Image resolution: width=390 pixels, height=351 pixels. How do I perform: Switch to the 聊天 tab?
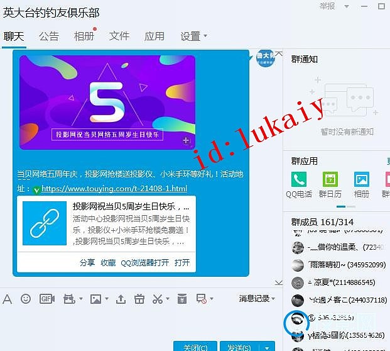click(x=14, y=36)
